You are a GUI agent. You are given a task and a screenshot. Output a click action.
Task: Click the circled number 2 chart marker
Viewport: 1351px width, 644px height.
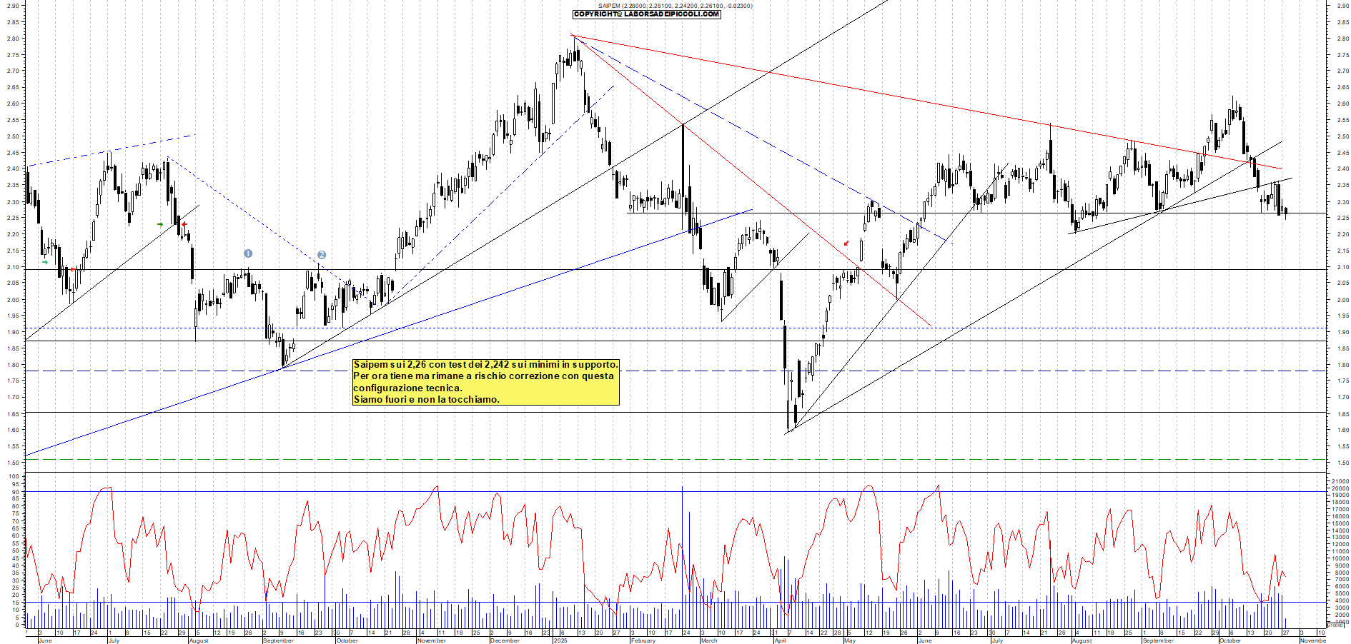(321, 254)
